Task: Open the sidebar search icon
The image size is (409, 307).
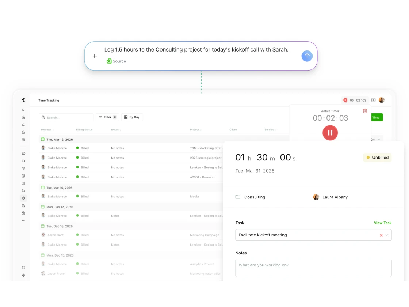Action: tap(23, 110)
